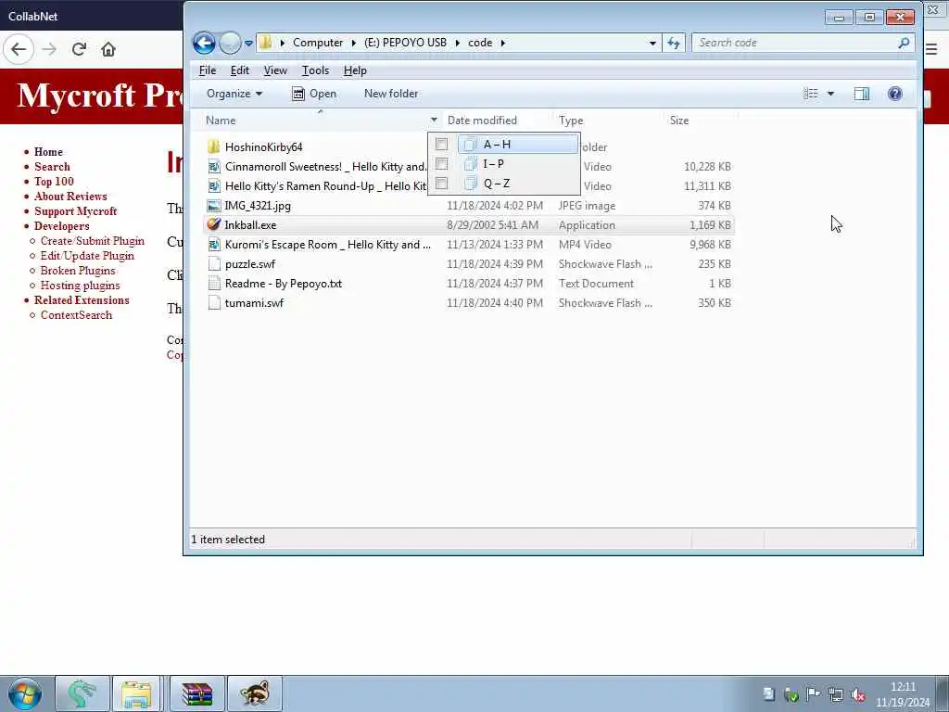The image size is (949, 712).
Task: Sort by the Date modified column header
Action: (x=482, y=121)
